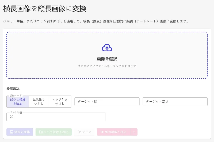Click the image icon on 縦長に変換
The width and height of the screenshot is (214, 142).
12,132
